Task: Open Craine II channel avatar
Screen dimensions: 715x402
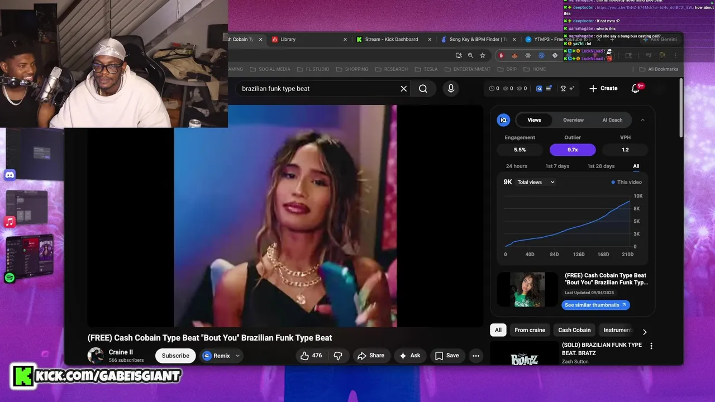Action: [x=96, y=356]
